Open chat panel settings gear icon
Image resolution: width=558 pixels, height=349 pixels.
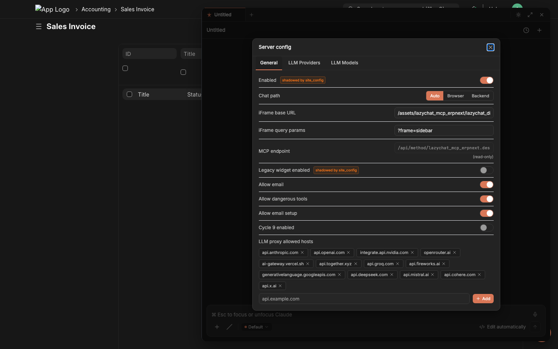518,15
